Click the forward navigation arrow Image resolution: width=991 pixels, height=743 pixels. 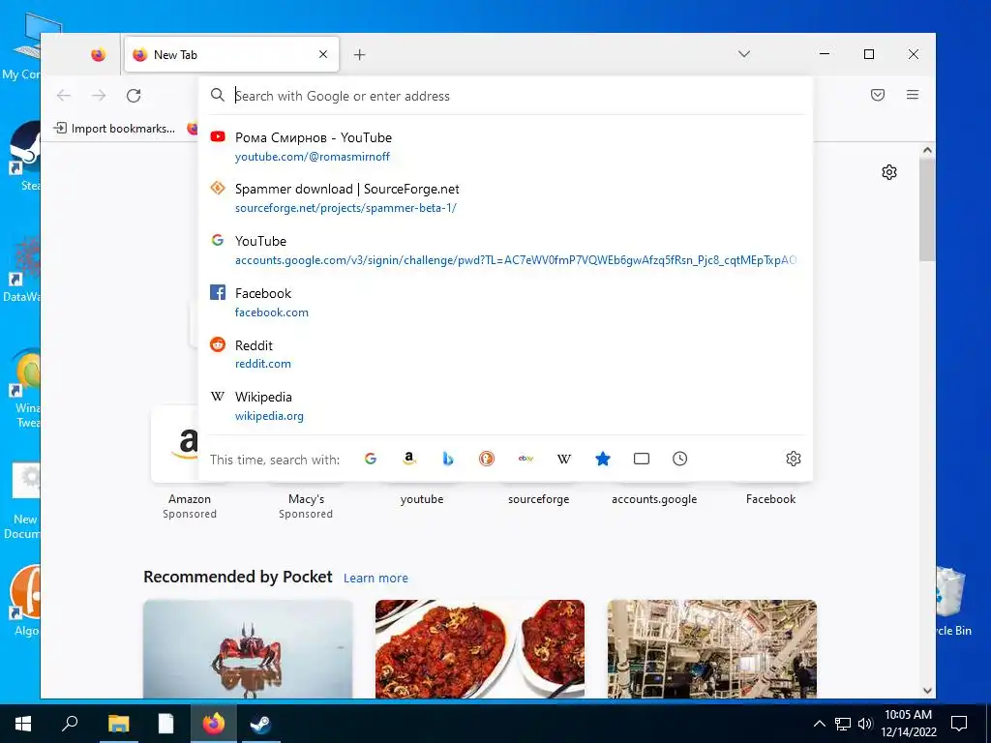(99, 96)
